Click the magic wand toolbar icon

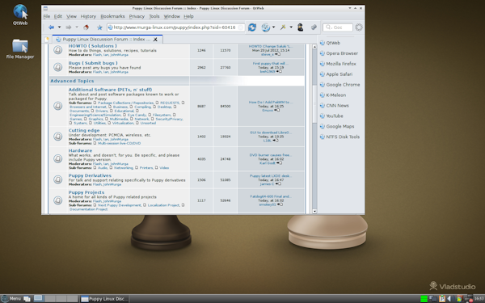[283, 27]
